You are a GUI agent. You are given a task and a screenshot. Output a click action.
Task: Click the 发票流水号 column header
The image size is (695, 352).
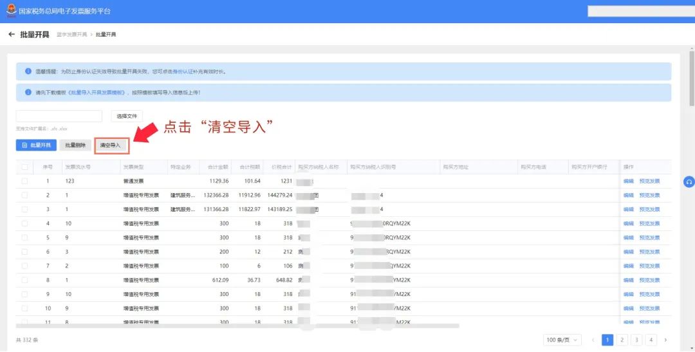click(78, 167)
